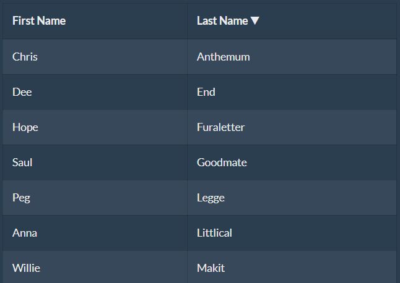Select the cell containing Saul
Viewport: 400px width, 283px height.
pos(22,163)
